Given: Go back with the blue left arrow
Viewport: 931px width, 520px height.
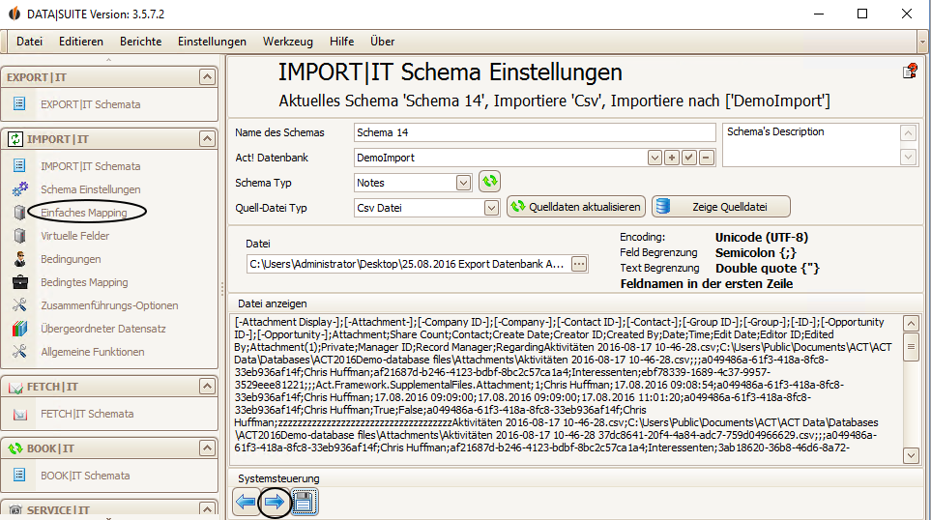Looking at the screenshot, I should tap(246, 503).
